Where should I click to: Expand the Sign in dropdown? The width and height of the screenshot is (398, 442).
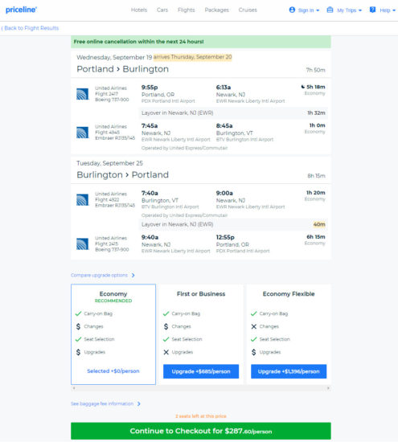coord(309,10)
